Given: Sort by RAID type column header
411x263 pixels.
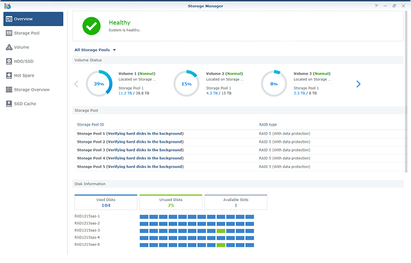Looking at the screenshot, I should coord(268,124).
